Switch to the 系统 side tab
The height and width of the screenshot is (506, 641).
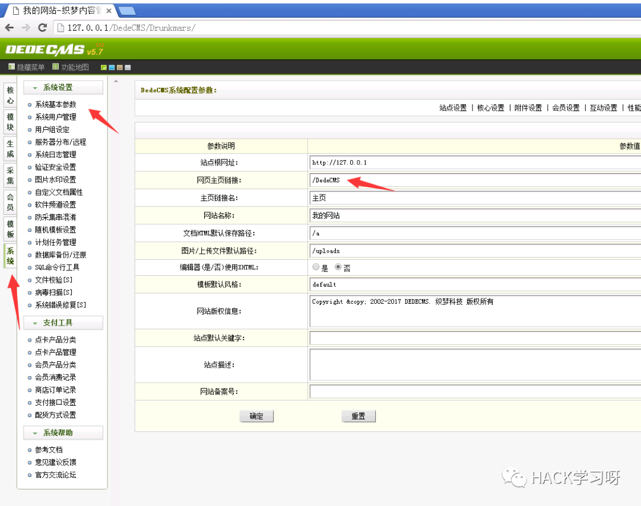click(x=10, y=256)
